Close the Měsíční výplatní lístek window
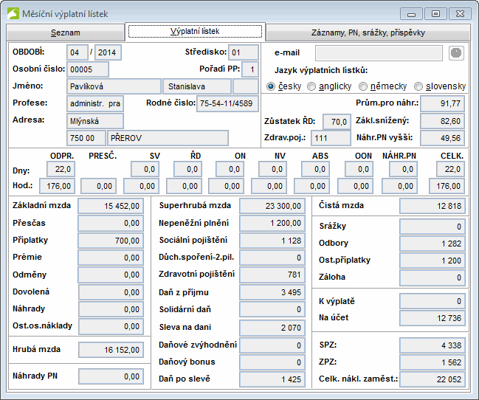The image size is (479, 400). click(x=461, y=13)
